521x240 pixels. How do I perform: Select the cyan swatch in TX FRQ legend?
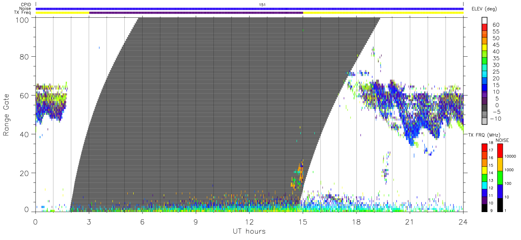click(484, 186)
